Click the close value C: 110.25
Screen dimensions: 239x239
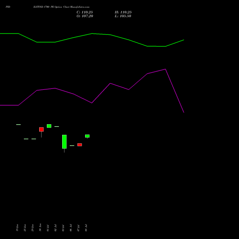[85, 12]
